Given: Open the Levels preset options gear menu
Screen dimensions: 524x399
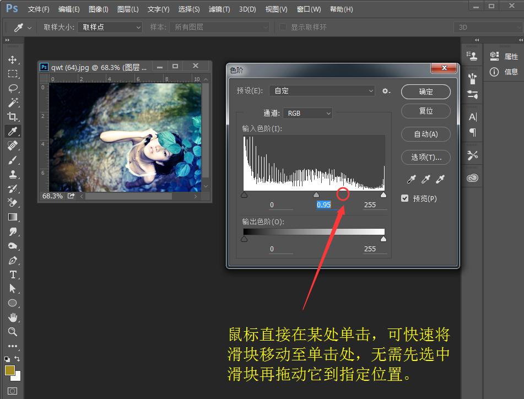Looking at the screenshot, I should pos(386,91).
